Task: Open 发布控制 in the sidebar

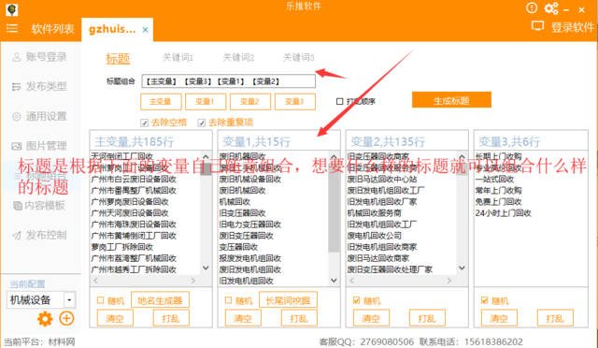Action: (x=40, y=235)
